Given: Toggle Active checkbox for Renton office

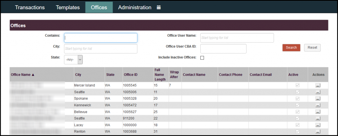Looking at the screenshot, I should 297,131.
